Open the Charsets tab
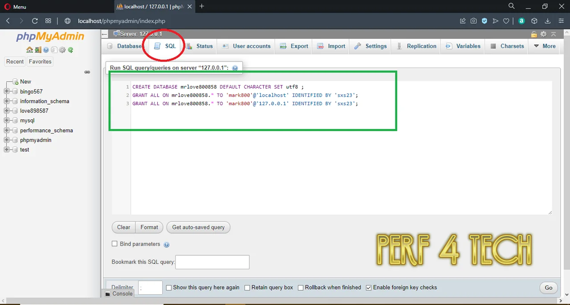The width and height of the screenshot is (570, 305). (x=507, y=46)
